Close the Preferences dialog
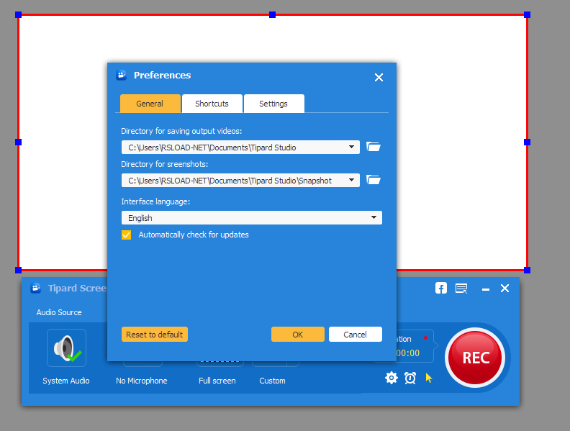Screen dimensions: 570x431 (379, 78)
